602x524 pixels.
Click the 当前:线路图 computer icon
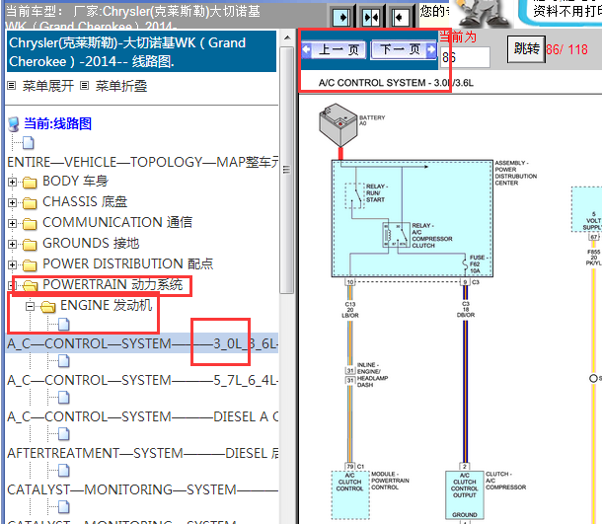[x=14, y=124]
